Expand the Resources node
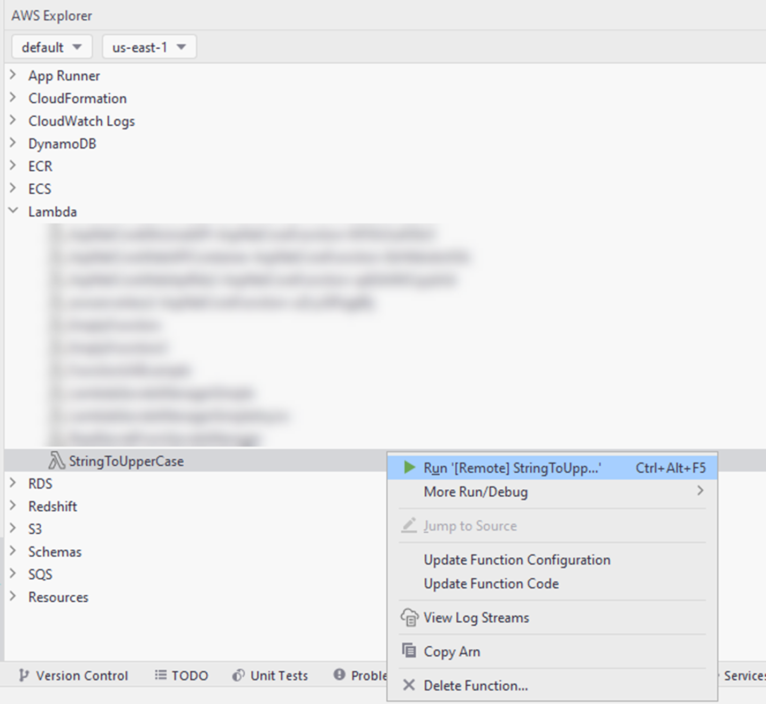This screenshot has width=766, height=704. 13,596
